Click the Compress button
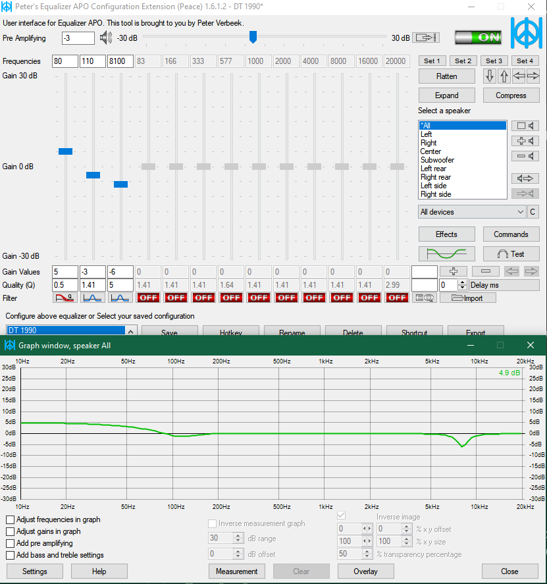 click(511, 95)
